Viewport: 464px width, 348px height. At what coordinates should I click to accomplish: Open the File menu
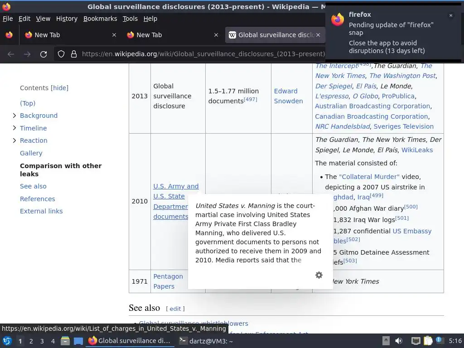[x=8, y=19]
